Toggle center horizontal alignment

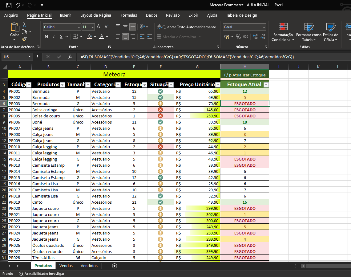(125, 36)
